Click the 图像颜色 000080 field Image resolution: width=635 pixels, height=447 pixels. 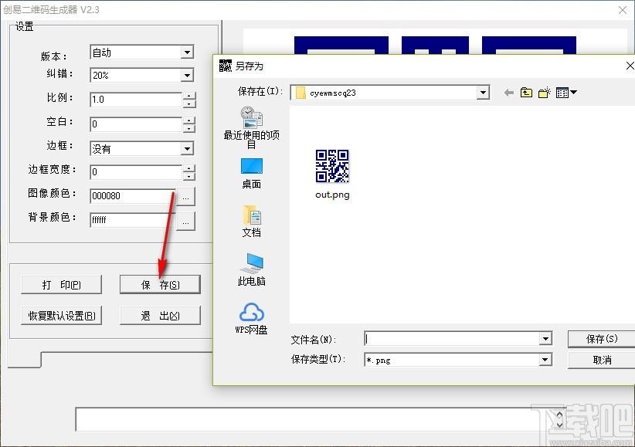pyautogui.click(x=133, y=196)
